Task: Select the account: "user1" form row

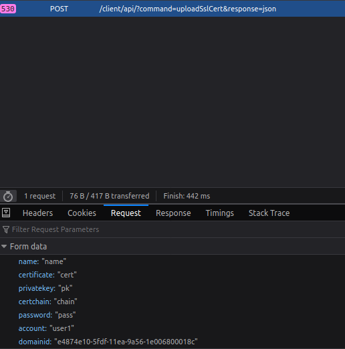Action: tap(172, 328)
